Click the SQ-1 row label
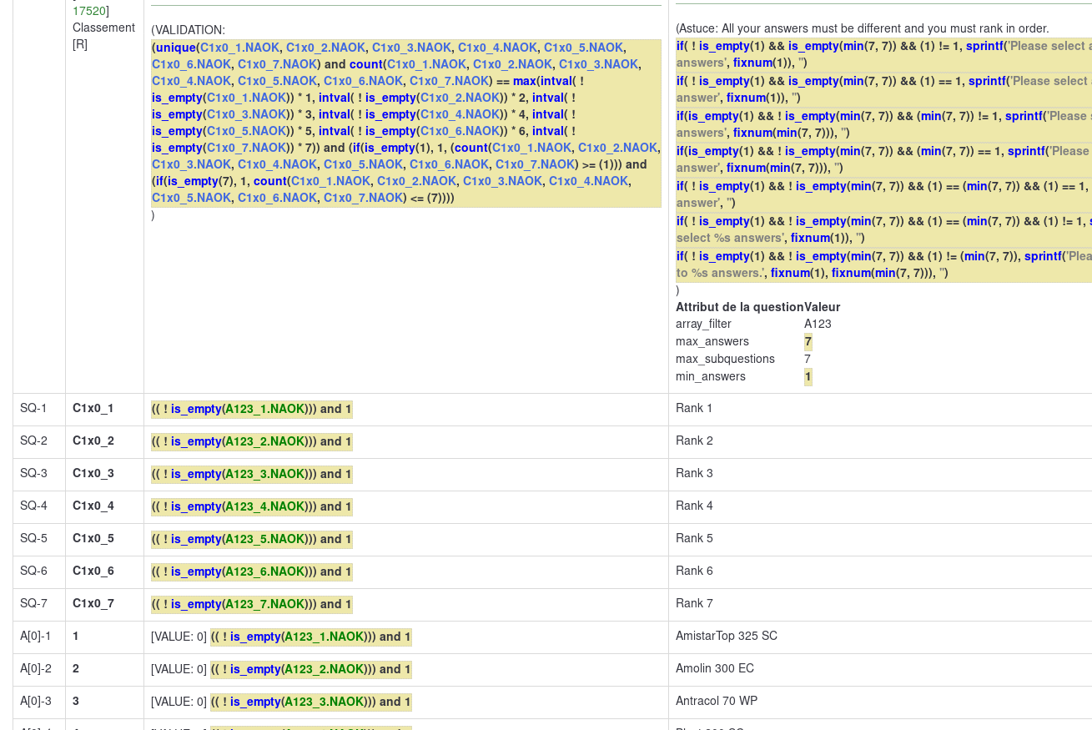Viewport: 1092px width, 730px height. tap(33, 408)
